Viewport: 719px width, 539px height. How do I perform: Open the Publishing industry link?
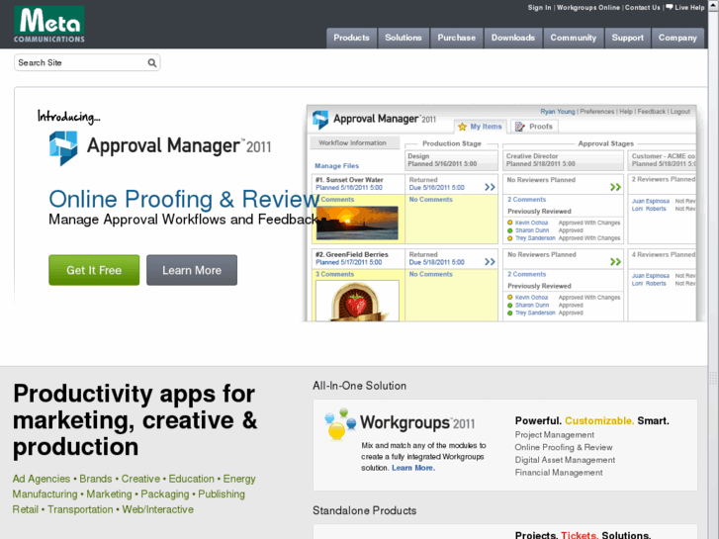tap(222, 494)
